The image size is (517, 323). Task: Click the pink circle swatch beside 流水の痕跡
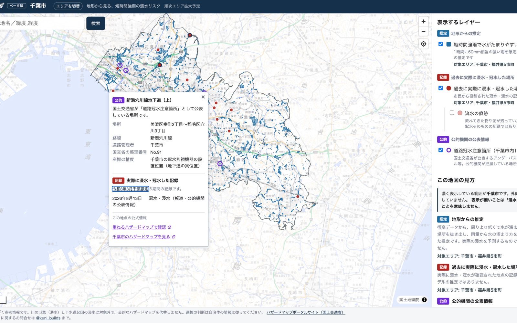460,113
